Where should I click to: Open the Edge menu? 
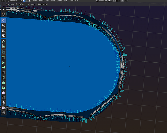coord(66,1)
